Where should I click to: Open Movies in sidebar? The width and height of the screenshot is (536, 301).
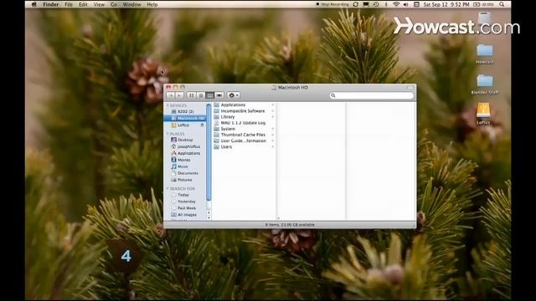pyautogui.click(x=185, y=160)
